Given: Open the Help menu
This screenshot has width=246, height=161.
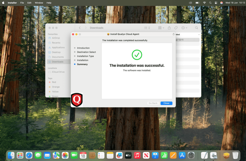Looking at the screenshot, I should pos(49,3).
